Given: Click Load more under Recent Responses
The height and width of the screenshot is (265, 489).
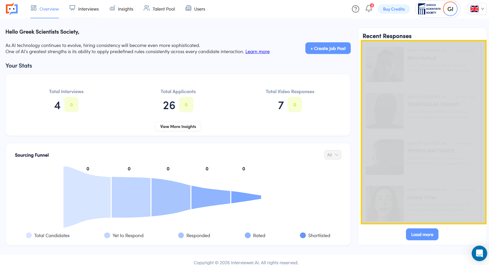Looking at the screenshot, I should click(422, 234).
